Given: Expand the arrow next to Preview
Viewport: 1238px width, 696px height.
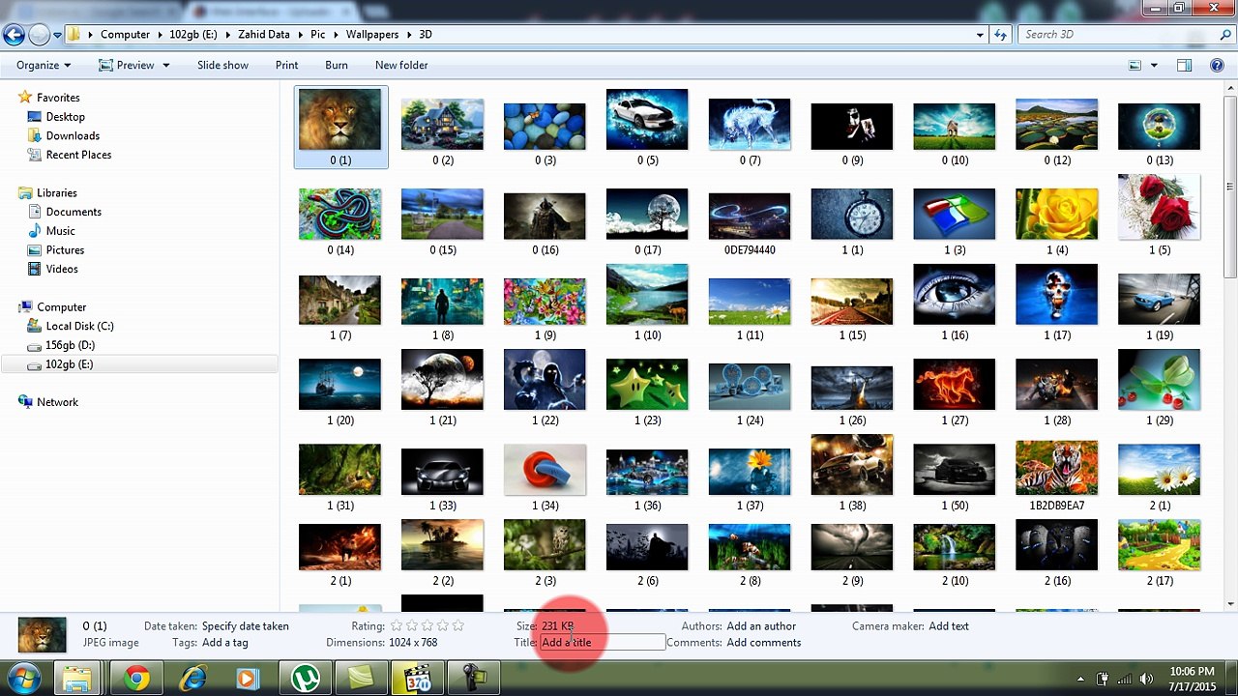Looking at the screenshot, I should click(x=166, y=66).
